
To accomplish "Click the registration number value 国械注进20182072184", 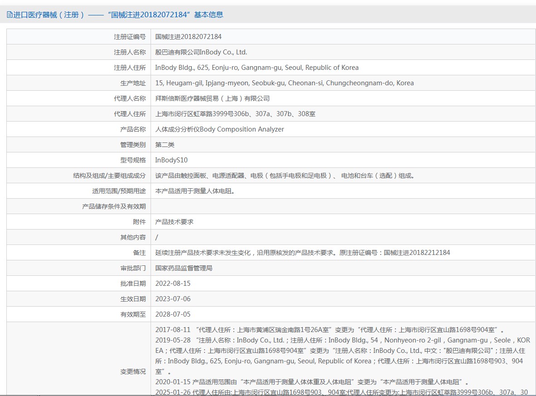I will click(188, 37).
